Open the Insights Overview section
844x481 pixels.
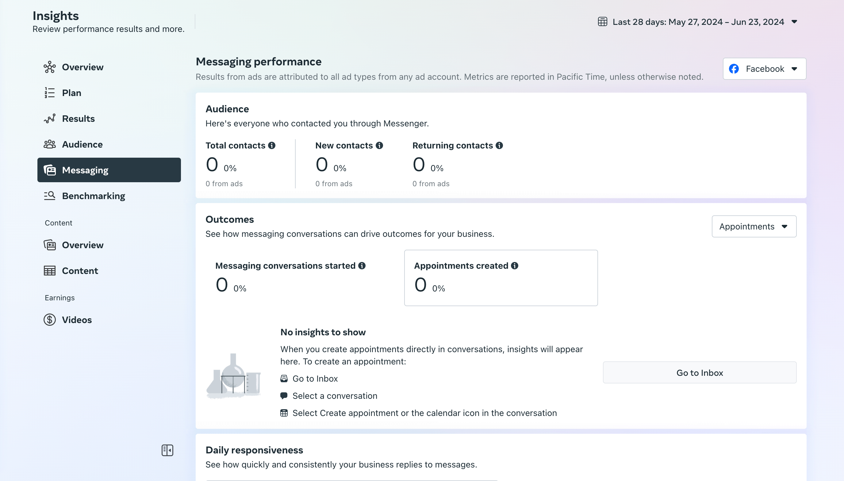[x=82, y=67]
